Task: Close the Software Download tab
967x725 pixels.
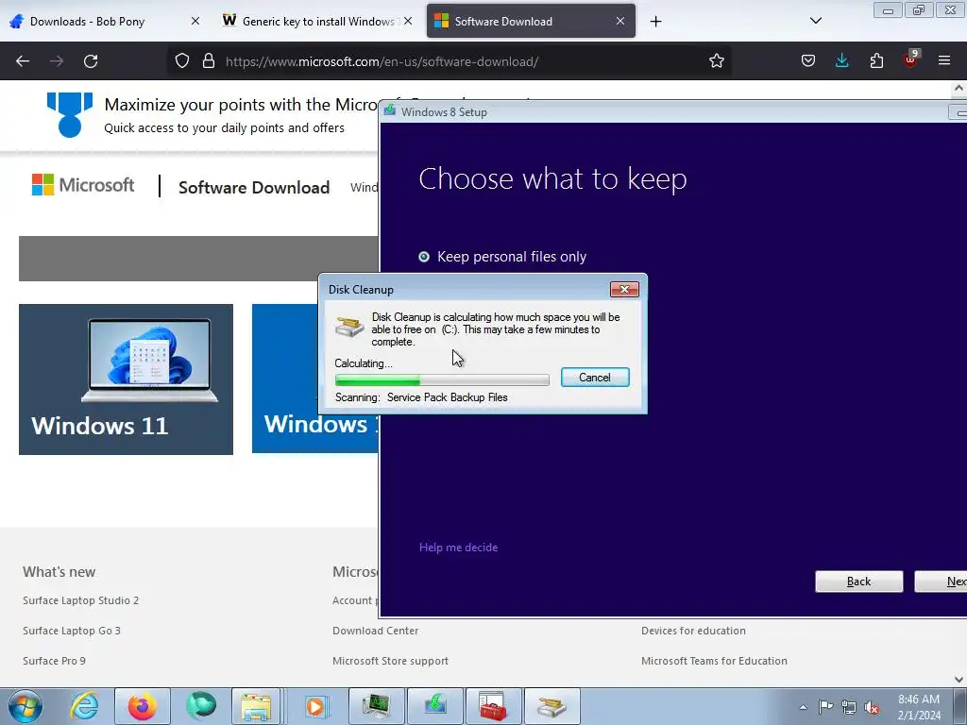Action: click(x=619, y=22)
